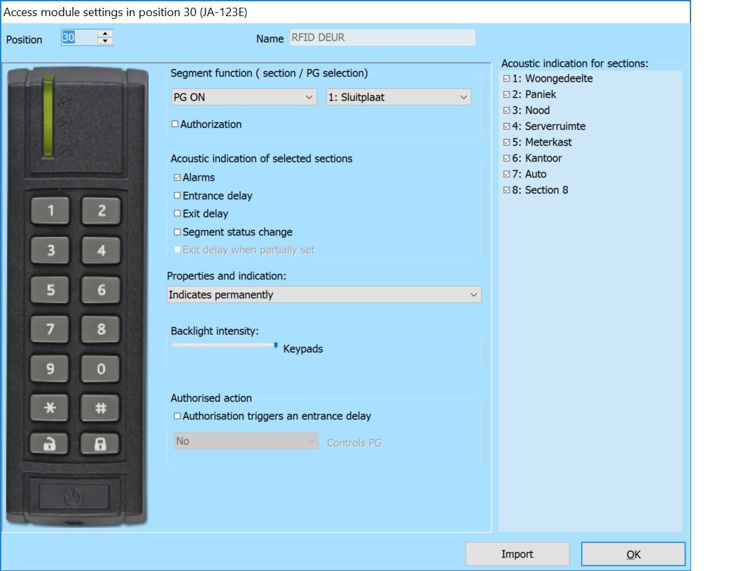Click the Position number field
Image resolution: width=742 pixels, height=571 pixels.
coord(79,37)
